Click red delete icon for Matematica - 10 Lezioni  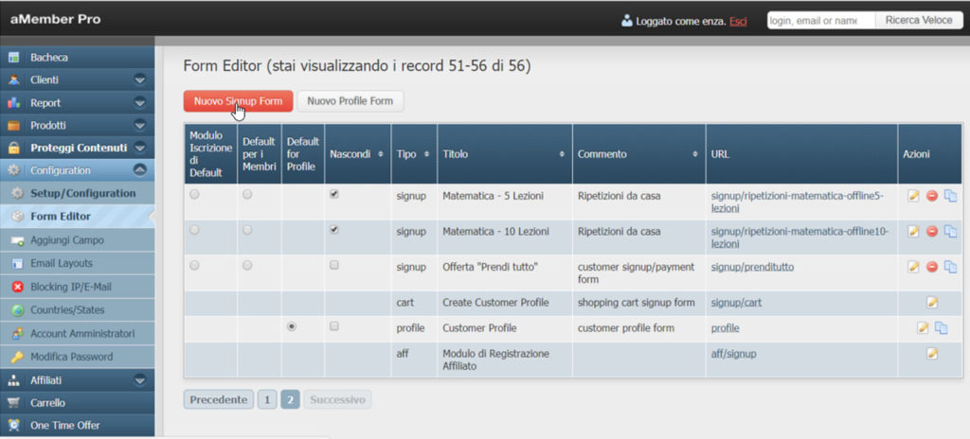[932, 231]
